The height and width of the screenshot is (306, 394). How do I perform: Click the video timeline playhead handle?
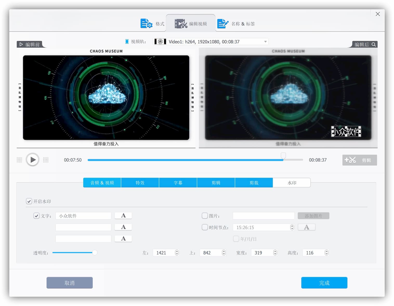click(x=283, y=156)
